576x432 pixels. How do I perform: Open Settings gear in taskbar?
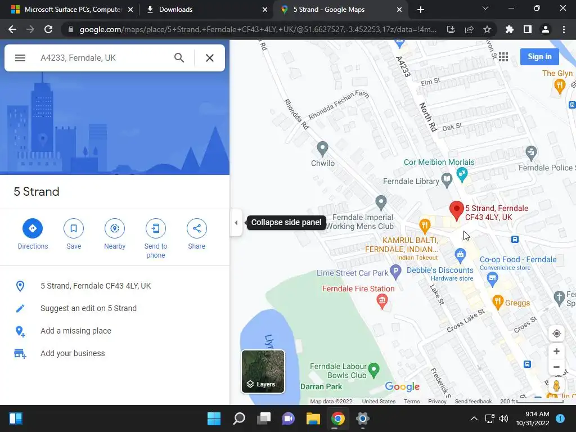[x=362, y=418]
